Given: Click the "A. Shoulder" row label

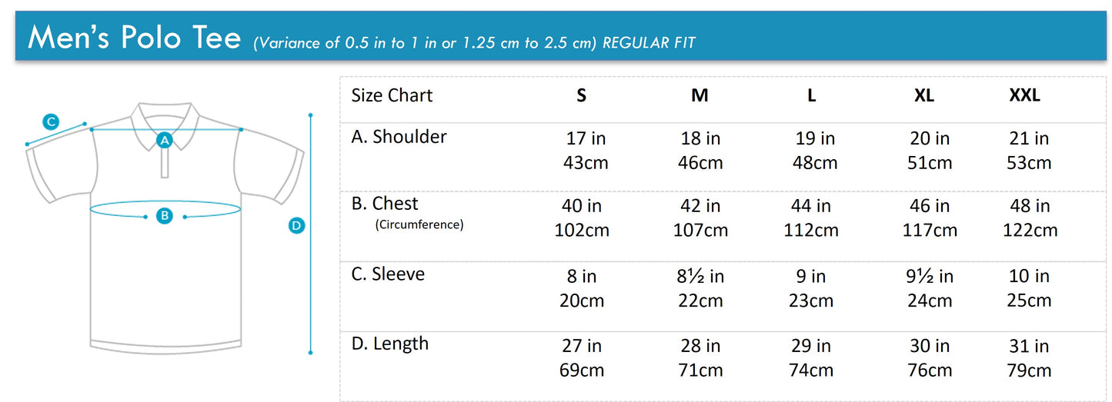Looking at the screenshot, I should coord(399,137).
